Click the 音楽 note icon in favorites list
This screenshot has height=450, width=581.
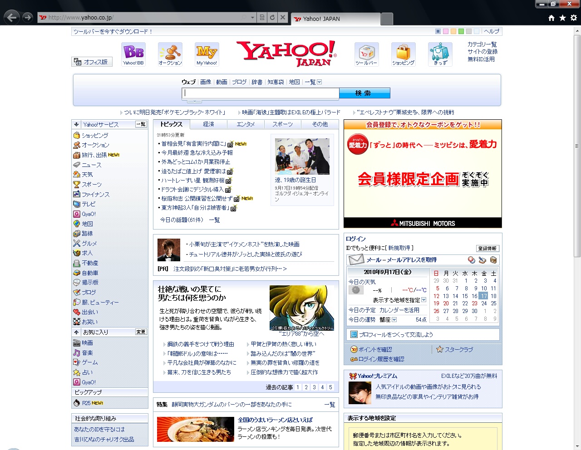pyautogui.click(x=77, y=352)
